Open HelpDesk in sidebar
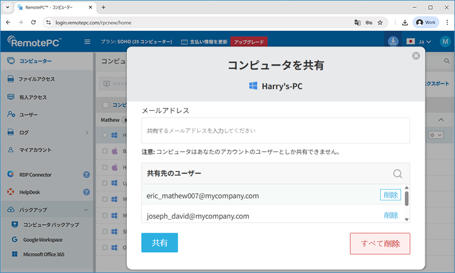The width and height of the screenshot is (455, 273). (x=30, y=192)
